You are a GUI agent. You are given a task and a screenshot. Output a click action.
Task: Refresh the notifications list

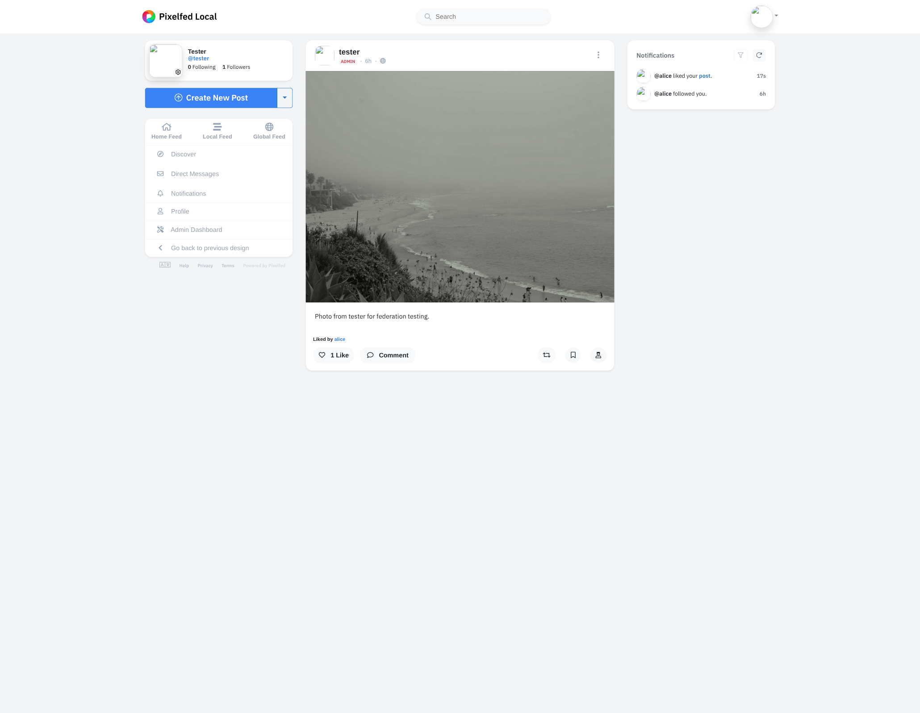click(x=759, y=55)
